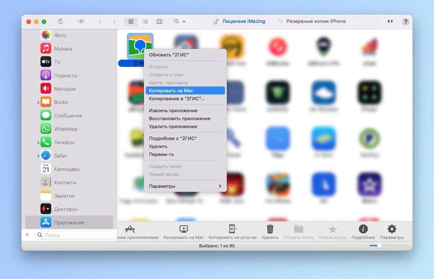Choose Обновить "2ГИС" from the context menu
Screen dimensions: 434x279
(185, 55)
